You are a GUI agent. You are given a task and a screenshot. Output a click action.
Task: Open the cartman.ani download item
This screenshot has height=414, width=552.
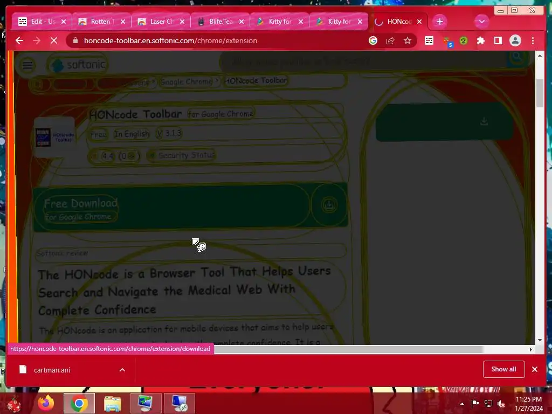tap(52, 370)
